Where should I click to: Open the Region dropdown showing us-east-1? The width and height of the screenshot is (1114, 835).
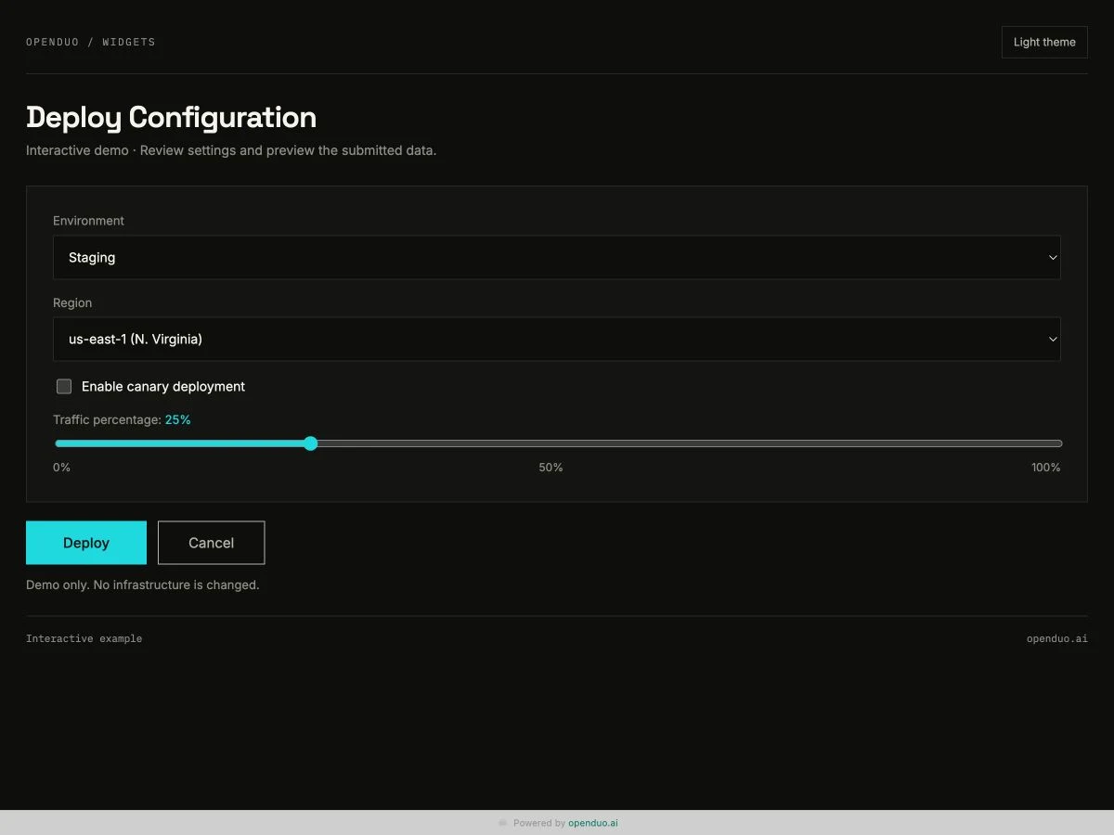pyautogui.click(x=556, y=339)
